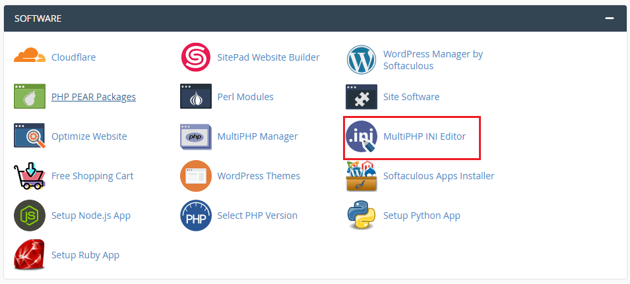Select the Free Shopping Cart icon
630x284 pixels.
coord(29,176)
